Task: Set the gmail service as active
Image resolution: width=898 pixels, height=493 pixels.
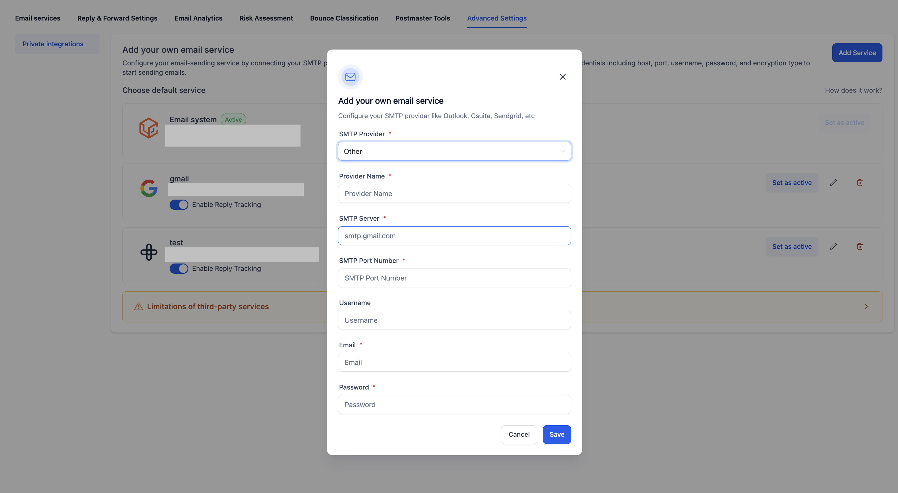Action: (x=792, y=182)
